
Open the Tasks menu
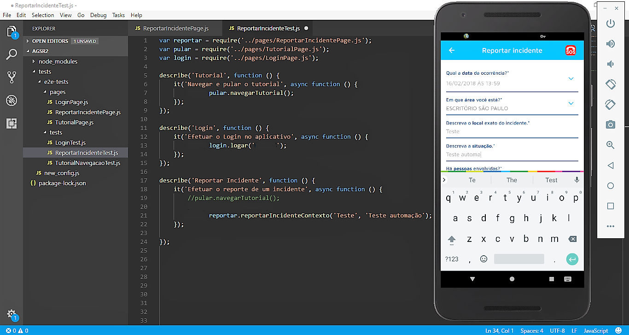pyautogui.click(x=118, y=15)
